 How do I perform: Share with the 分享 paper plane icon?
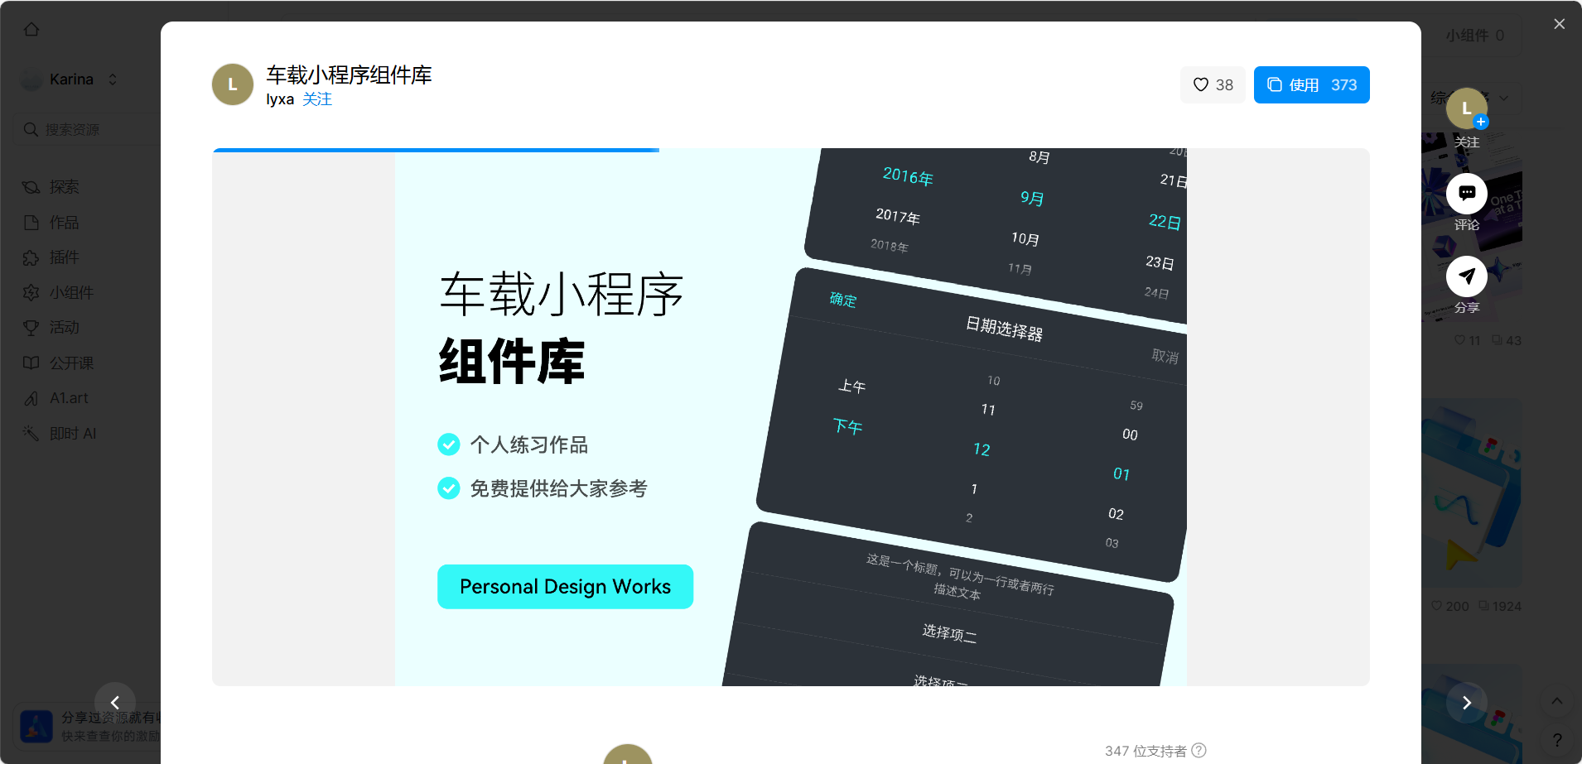1467,276
